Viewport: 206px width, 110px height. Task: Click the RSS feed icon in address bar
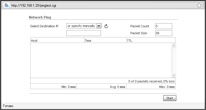[x=6, y=6]
